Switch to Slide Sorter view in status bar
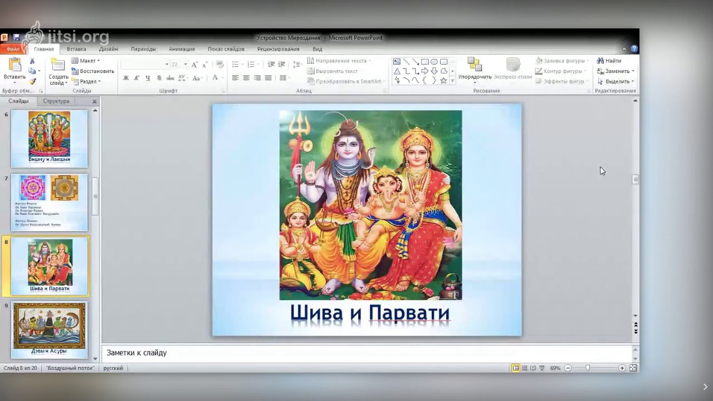 tap(524, 368)
